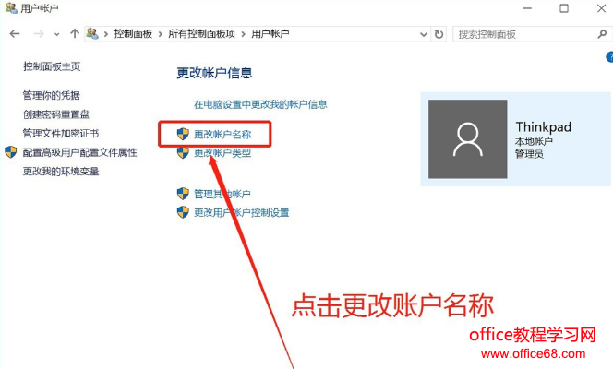Refresh the control panel page
This screenshot has height=369, width=613.
coord(439,34)
